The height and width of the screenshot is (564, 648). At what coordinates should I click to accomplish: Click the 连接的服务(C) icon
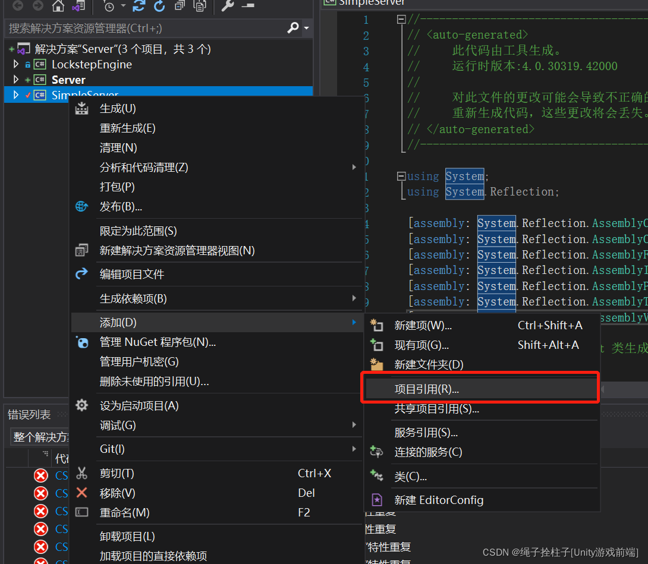[x=376, y=452]
